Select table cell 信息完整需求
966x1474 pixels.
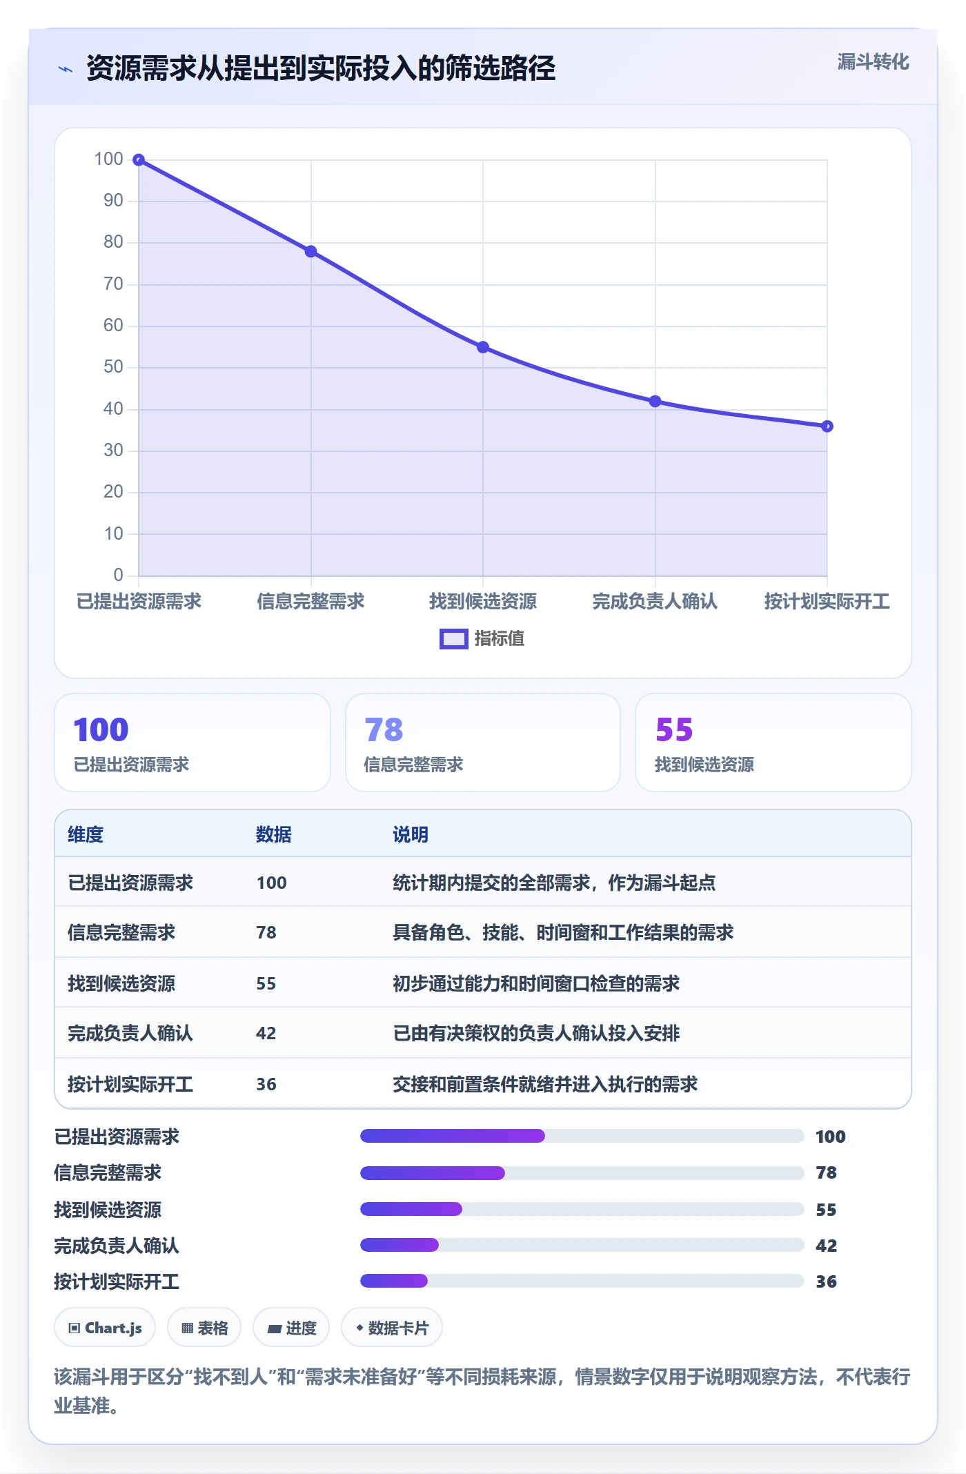[121, 932]
